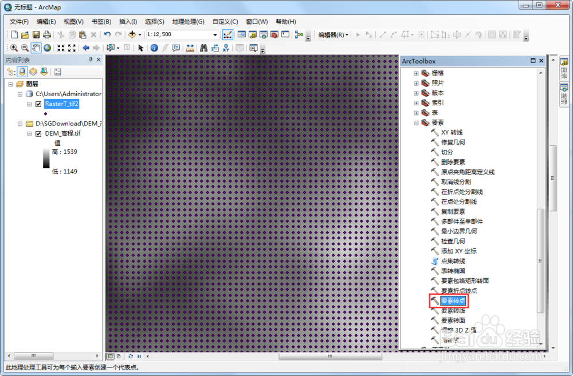The width and height of the screenshot is (573, 376).
Task: Click the New document icon
Action: pos(14,35)
